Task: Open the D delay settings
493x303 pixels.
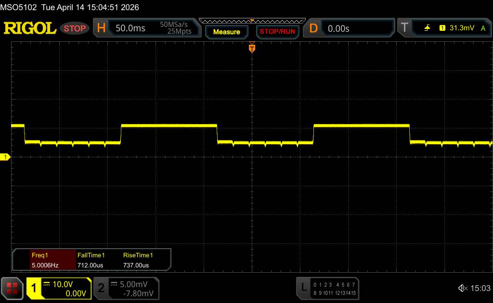Action: 313,28
